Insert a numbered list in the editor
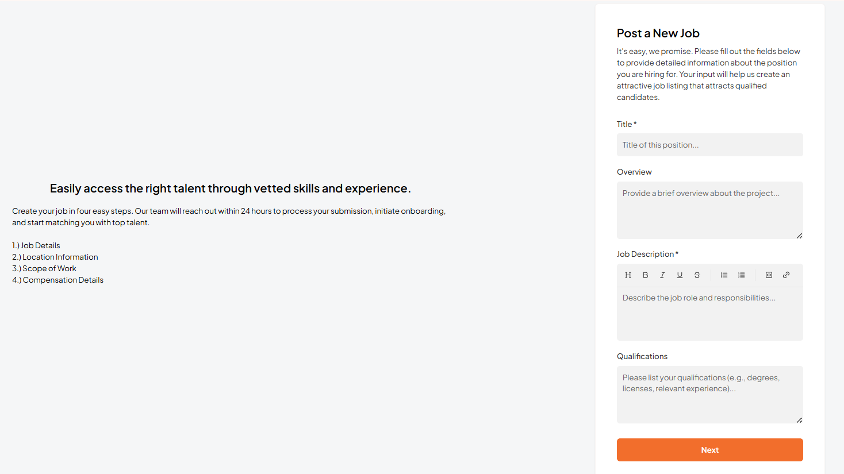Viewport: 844px width, 474px height. click(741, 275)
